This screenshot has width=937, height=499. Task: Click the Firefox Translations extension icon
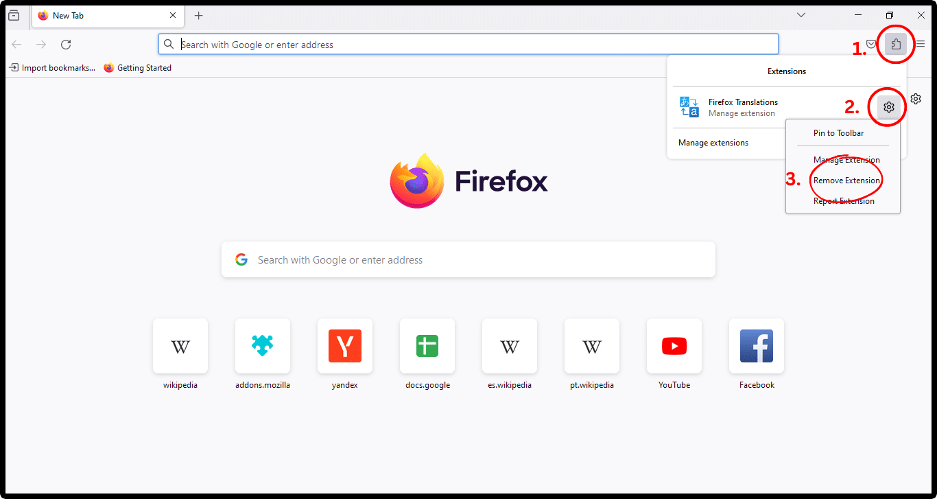pyautogui.click(x=689, y=107)
